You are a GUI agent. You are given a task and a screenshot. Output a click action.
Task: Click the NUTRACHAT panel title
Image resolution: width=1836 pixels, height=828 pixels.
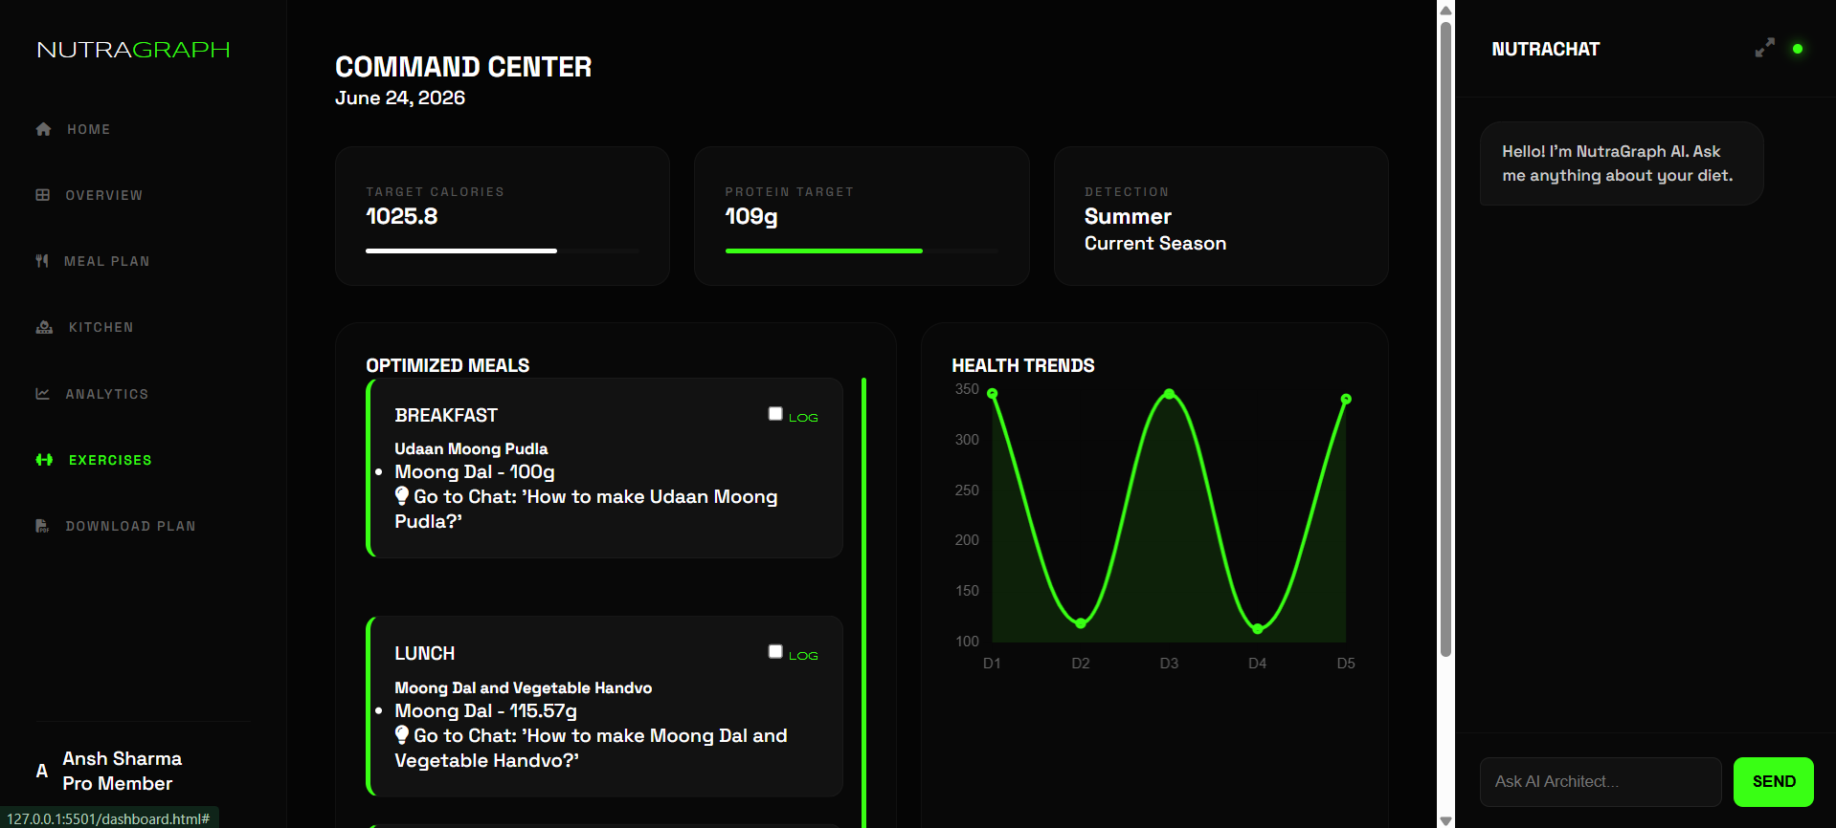[1545, 50]
